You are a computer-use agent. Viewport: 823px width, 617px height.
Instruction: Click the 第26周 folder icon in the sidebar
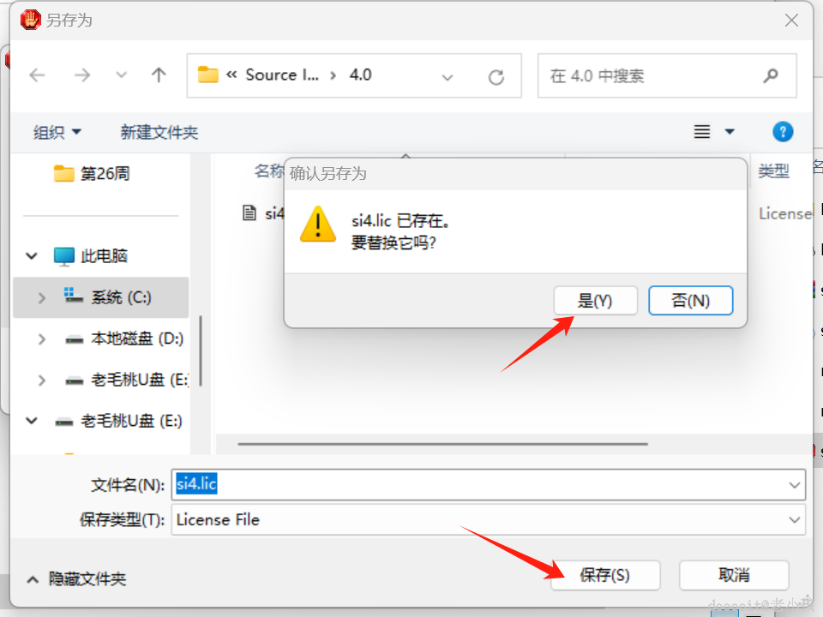point(65,173)
